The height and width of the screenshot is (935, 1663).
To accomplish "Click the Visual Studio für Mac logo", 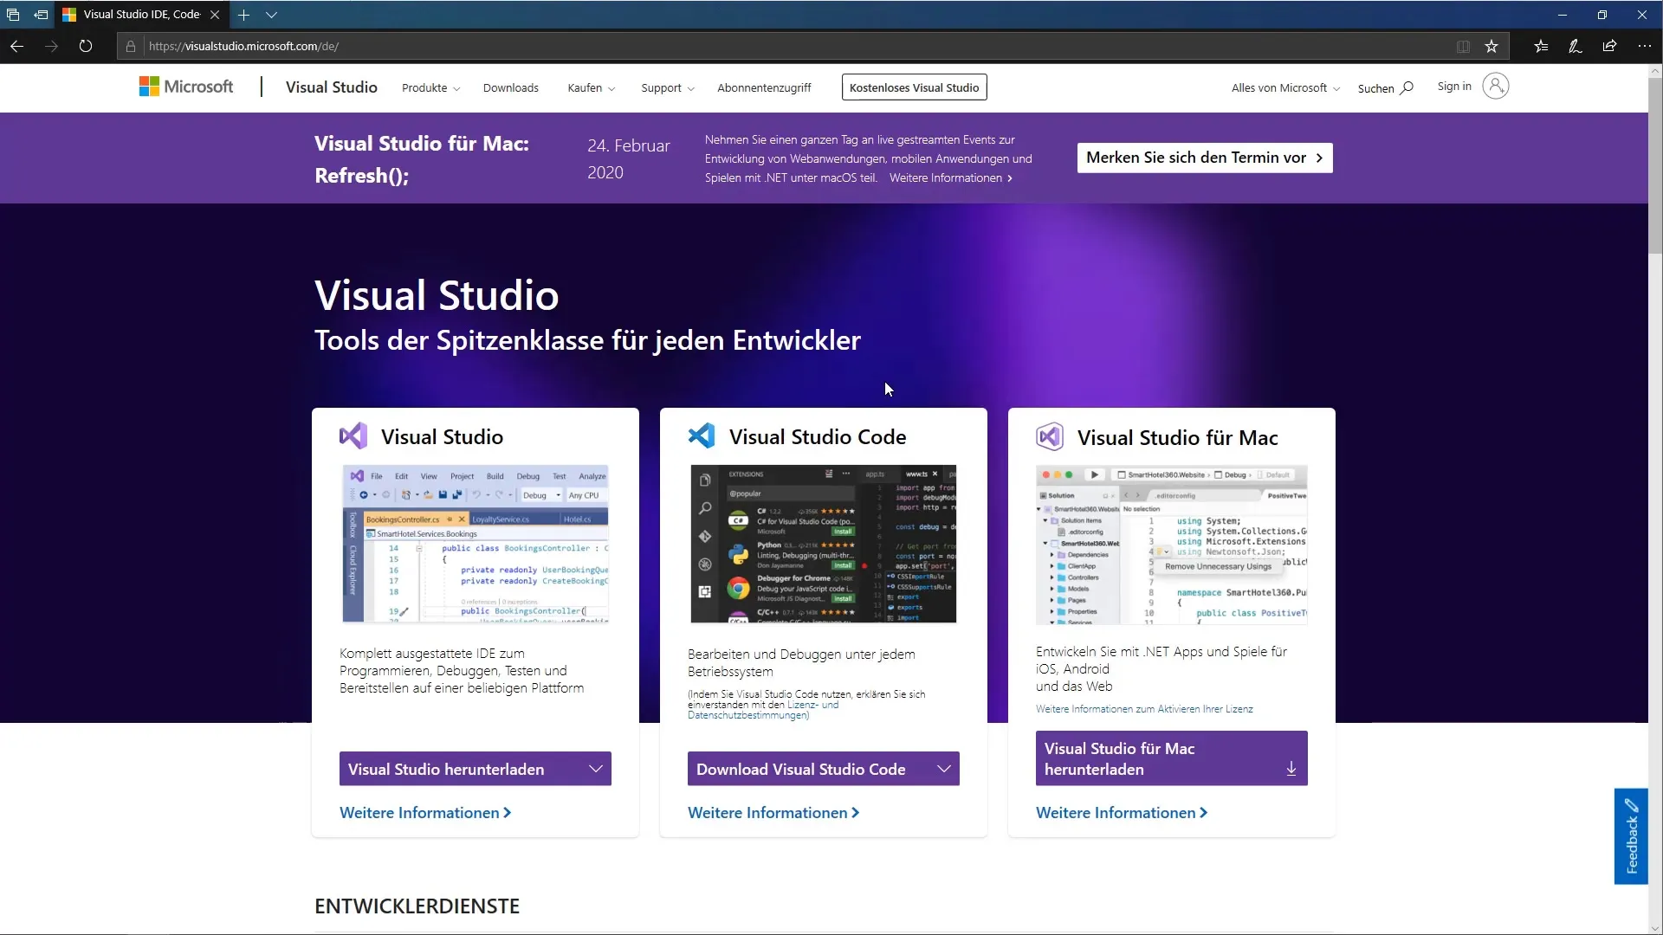I will pyautogui.click(x=1049, y=437).
